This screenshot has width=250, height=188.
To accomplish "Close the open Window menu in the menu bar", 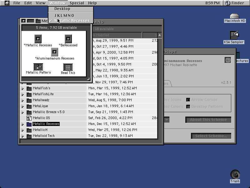I will point(57,3).
